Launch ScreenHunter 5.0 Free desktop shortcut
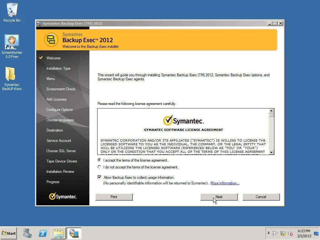This screenshot has width=320, height=240. (x=12, y=46)
